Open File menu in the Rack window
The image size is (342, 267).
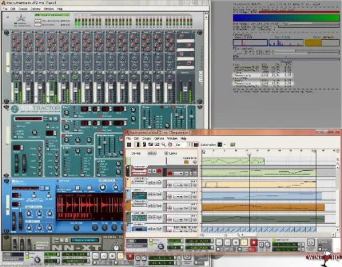pos(5,9)
